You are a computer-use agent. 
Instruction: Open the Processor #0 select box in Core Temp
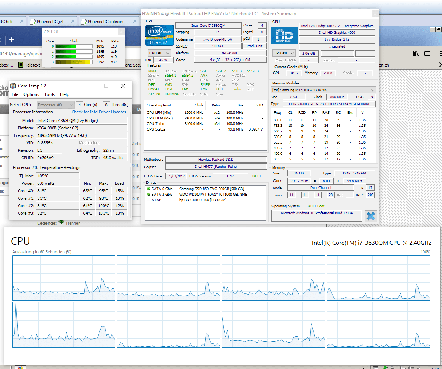pos(56,105)
